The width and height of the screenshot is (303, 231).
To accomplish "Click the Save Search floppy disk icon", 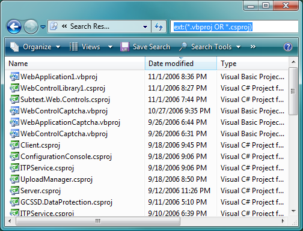I will point(124,47).
